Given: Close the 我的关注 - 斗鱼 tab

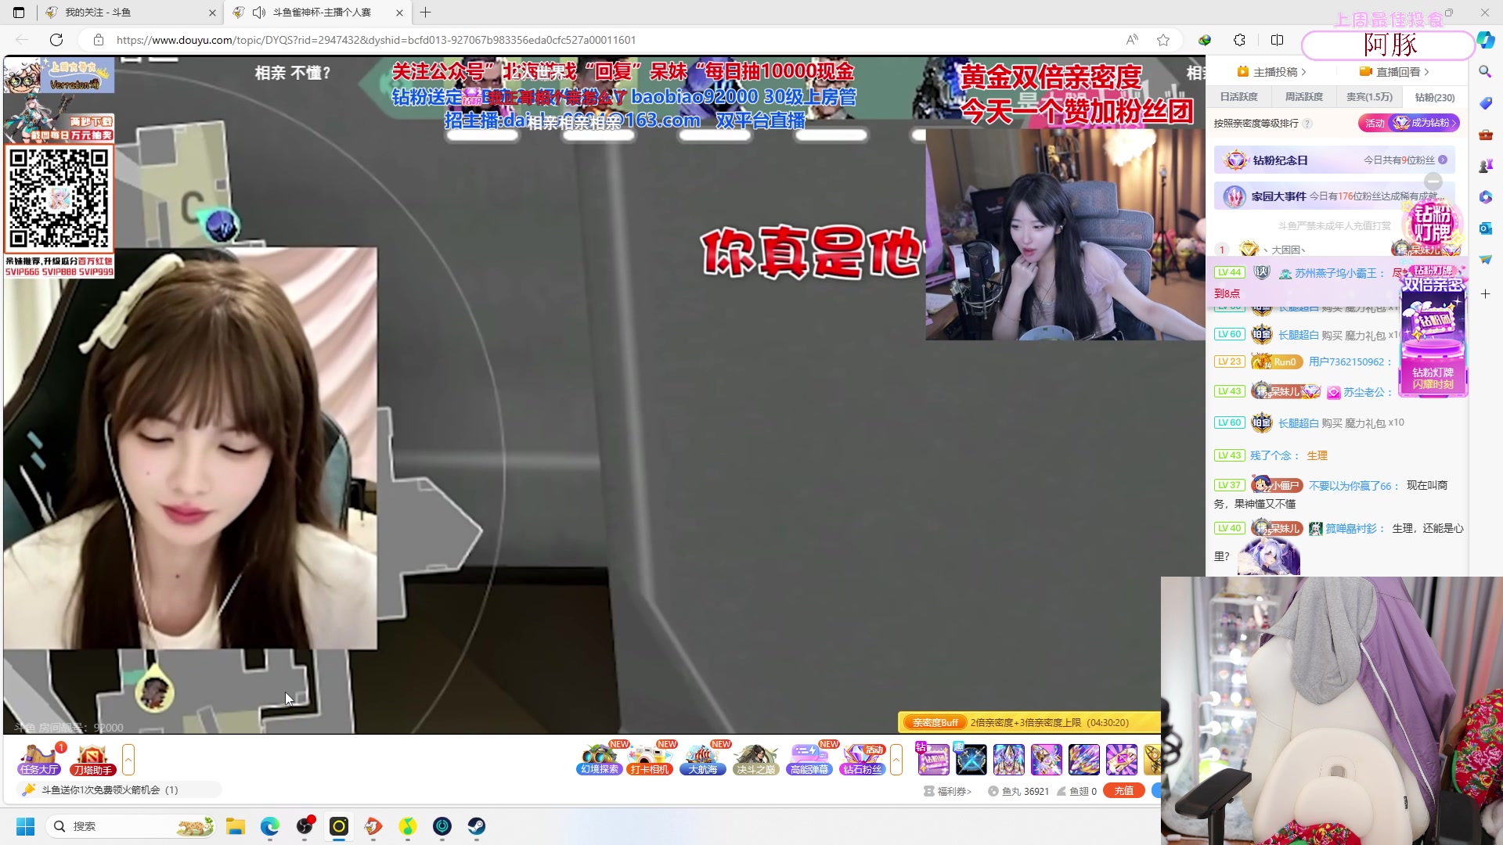Looking at the screenshot, I should (212, 13).
